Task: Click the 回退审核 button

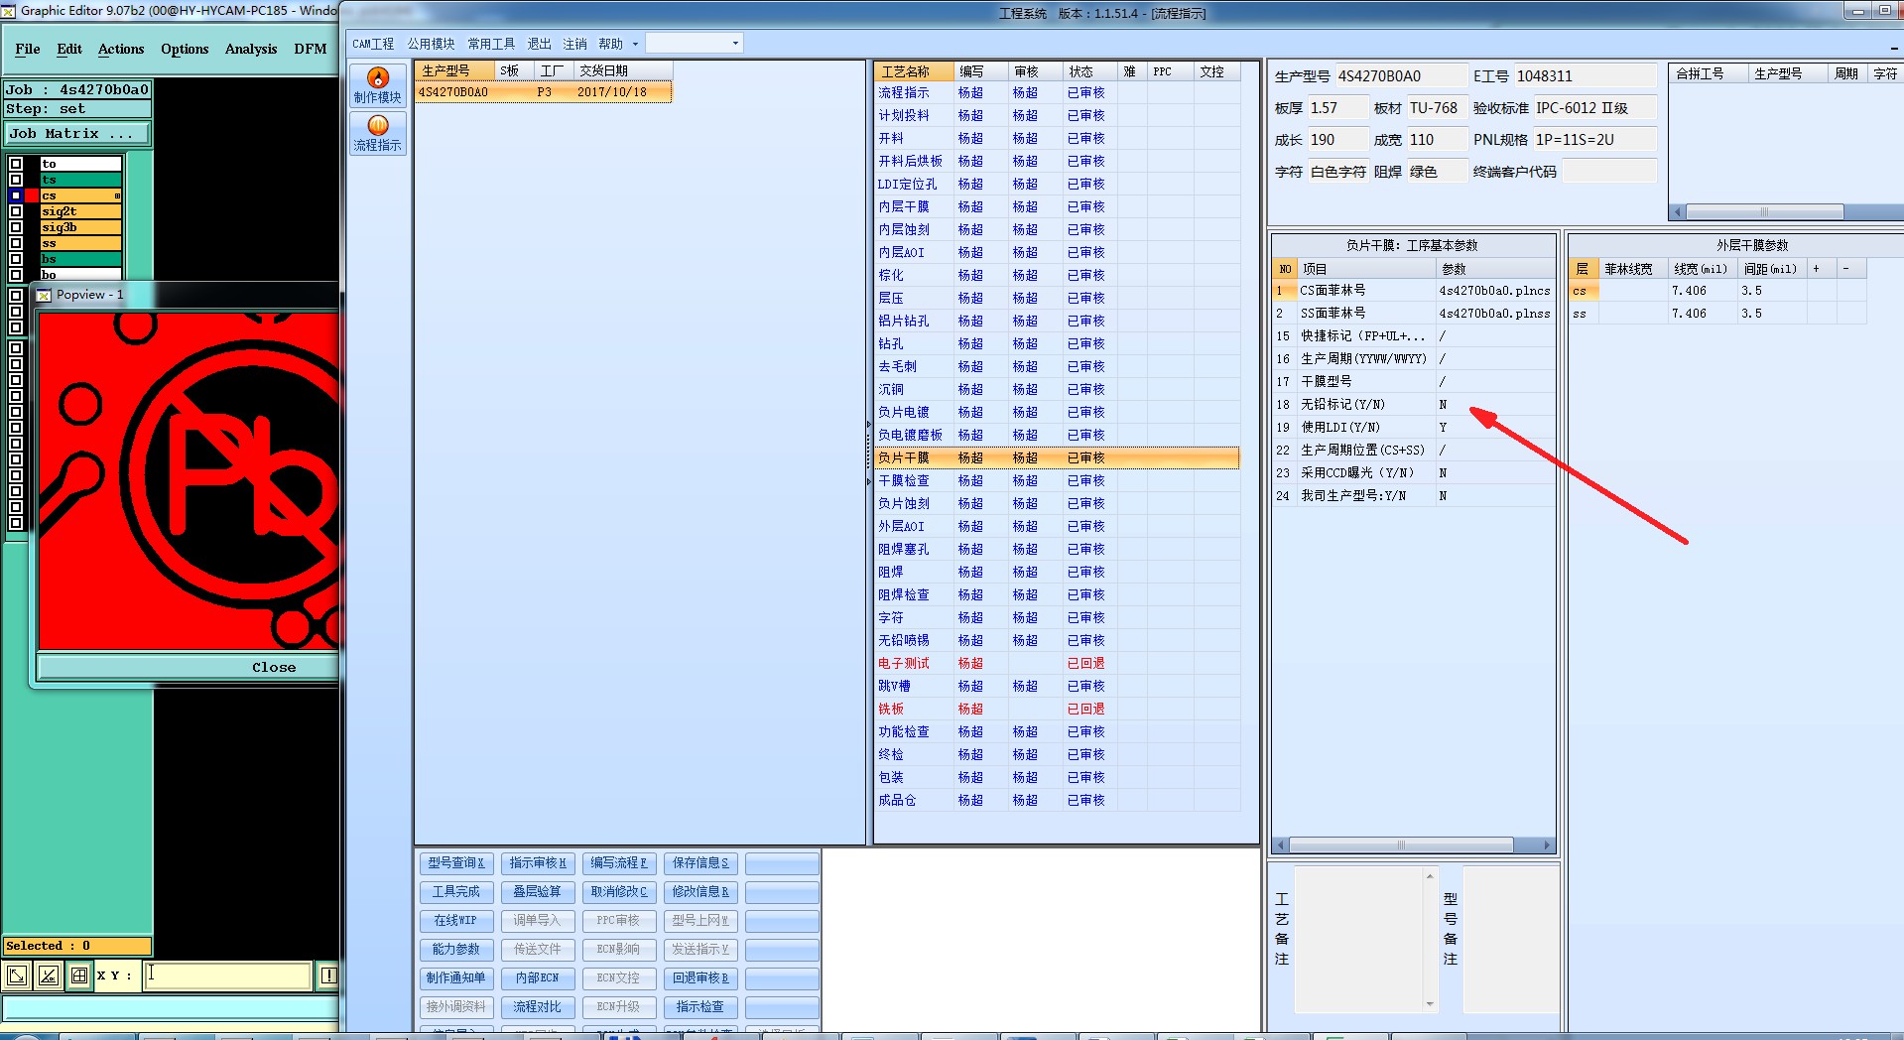Action: [x=700, y=978]
